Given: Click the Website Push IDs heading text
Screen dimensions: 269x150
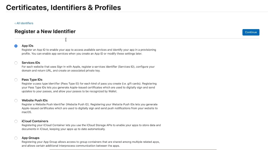Looking at the screenshot, I should click(x=35, y=100).
